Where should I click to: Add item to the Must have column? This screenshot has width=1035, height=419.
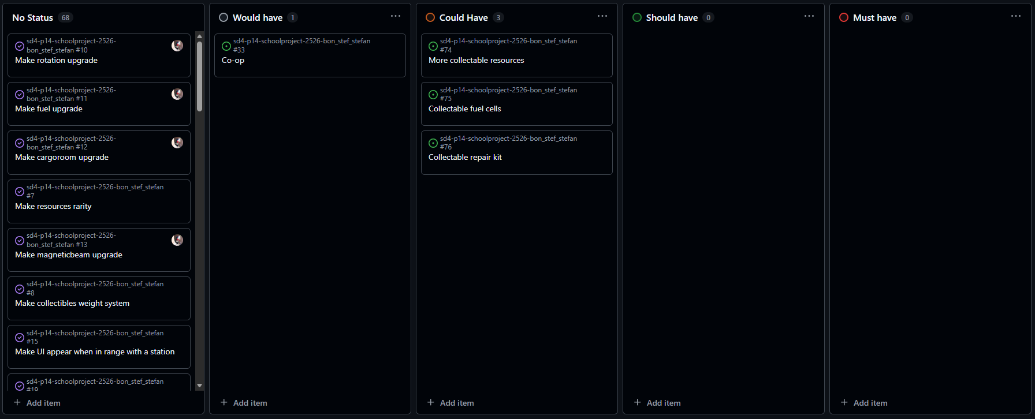click(864, 403)
